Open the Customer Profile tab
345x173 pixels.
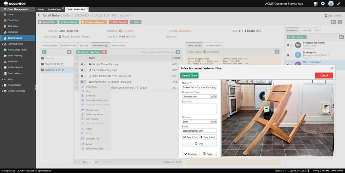coord(213,46)
